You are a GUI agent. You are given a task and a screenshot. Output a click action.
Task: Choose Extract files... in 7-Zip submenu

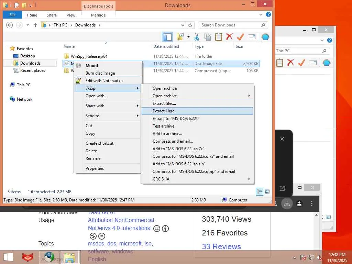[x=197, y=103]
